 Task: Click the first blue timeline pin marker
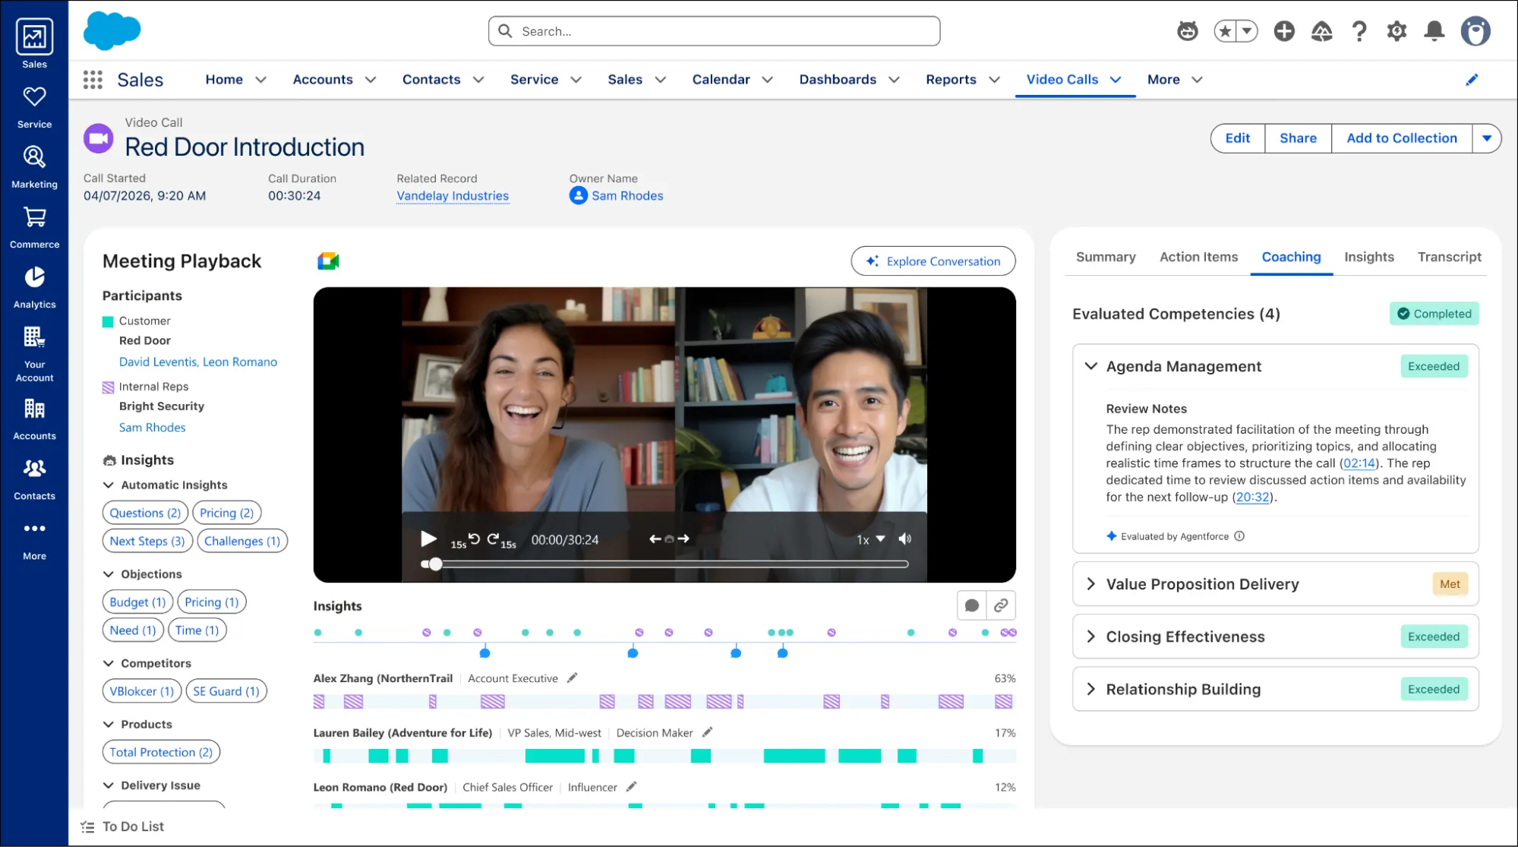point(484,653)
